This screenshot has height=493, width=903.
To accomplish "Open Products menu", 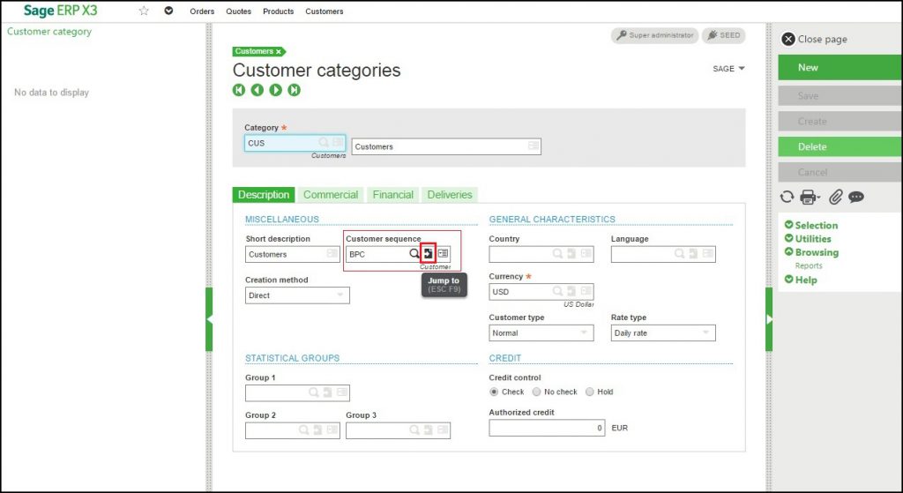I will (x=278, y=11).
